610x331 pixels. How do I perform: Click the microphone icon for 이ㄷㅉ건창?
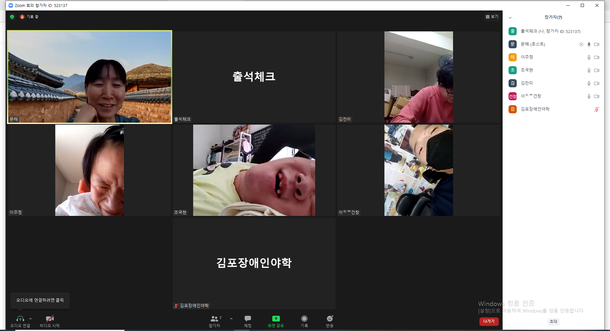[589, 96]
